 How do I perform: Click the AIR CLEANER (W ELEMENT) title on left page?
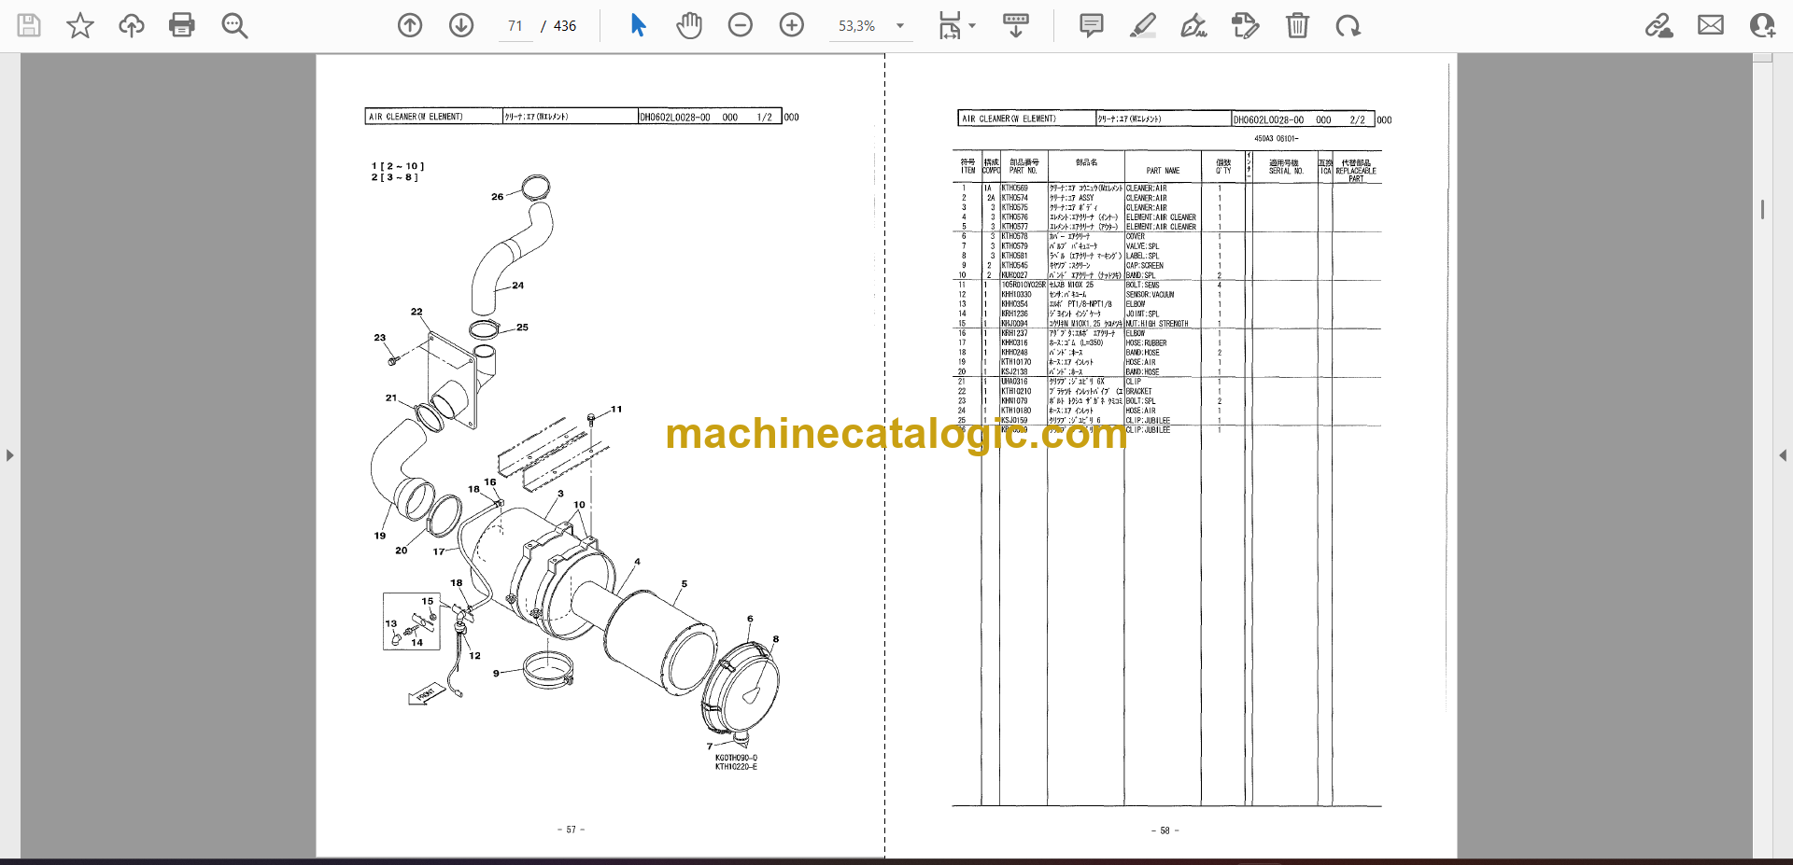pyautogui.click(x=416, y=117)
